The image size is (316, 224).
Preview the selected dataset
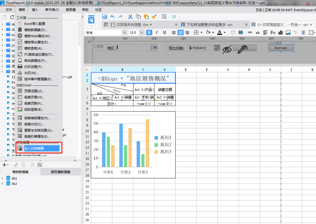click(x=32, y=165)
